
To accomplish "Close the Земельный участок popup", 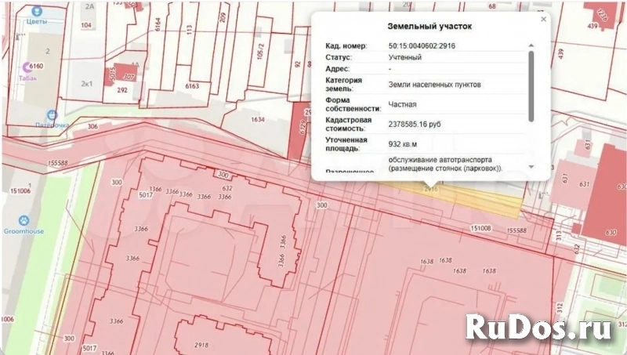I will [543, 20].
